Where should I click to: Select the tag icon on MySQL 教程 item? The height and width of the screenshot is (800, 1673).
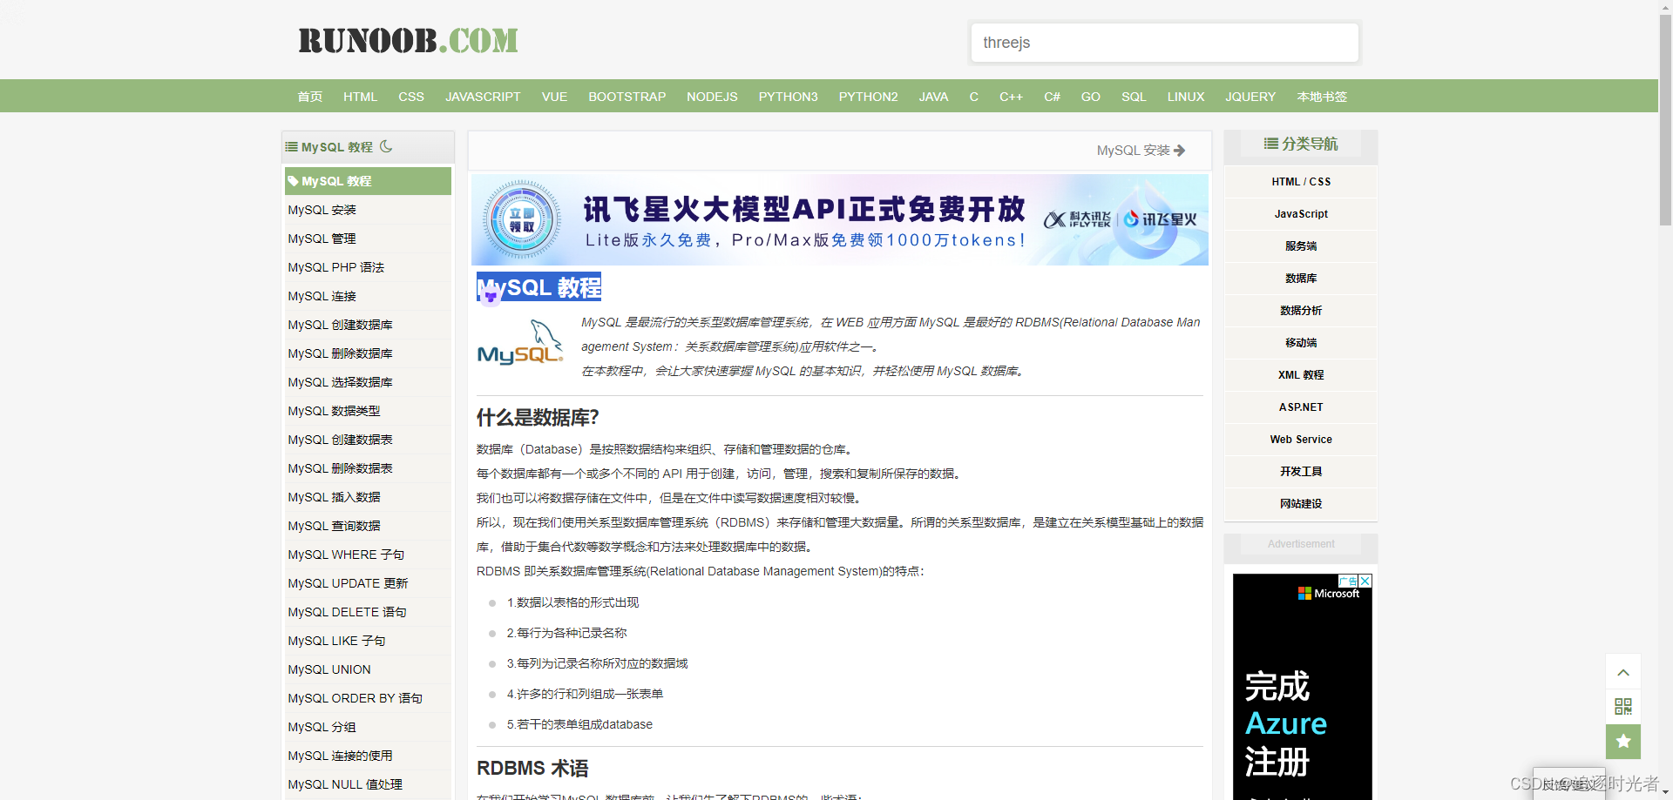pos(293,180)
